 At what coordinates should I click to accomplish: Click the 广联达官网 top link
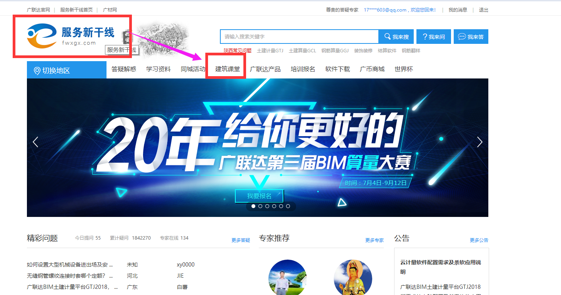[x=38, y=10]
